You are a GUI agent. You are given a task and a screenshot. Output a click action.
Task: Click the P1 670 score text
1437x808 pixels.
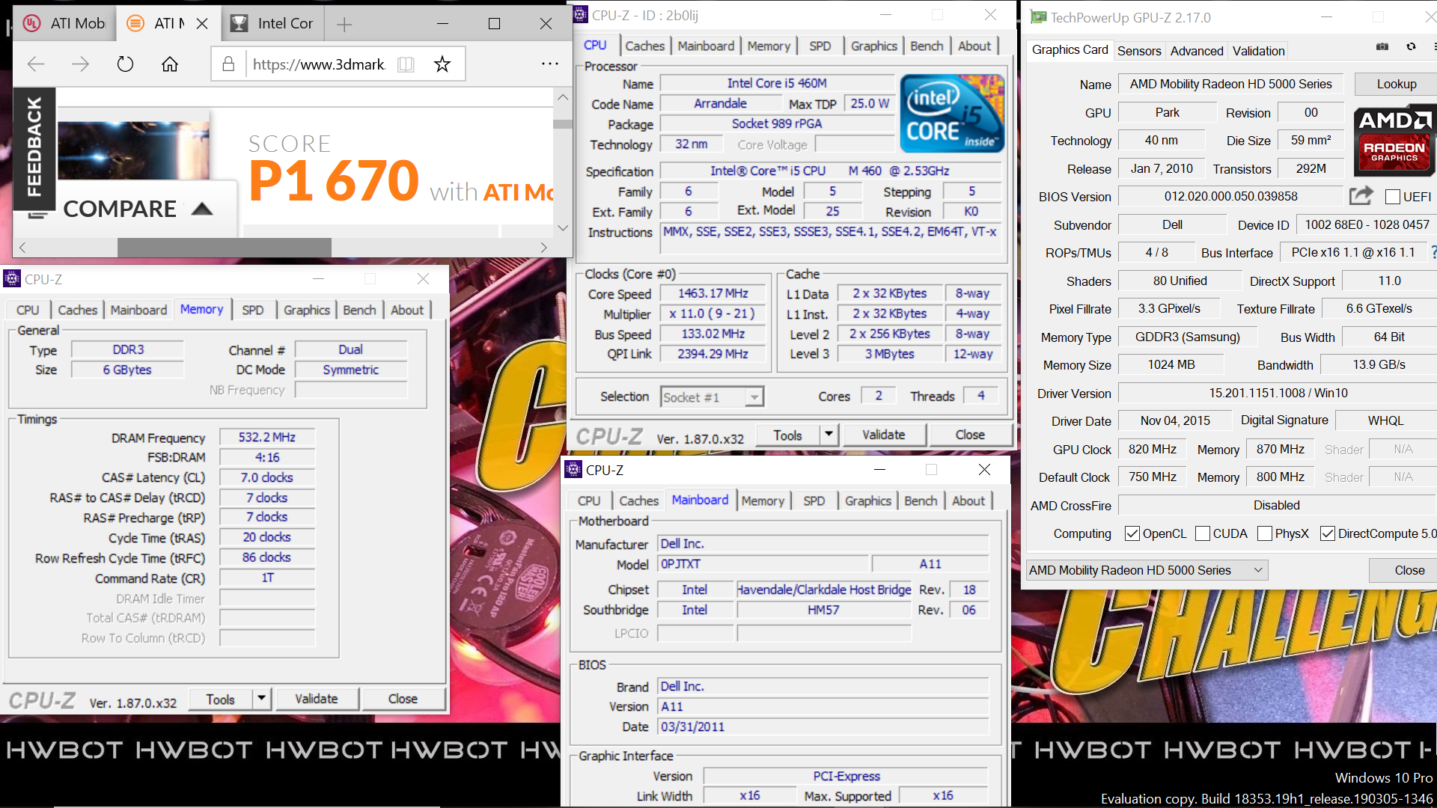(x=334, y=181)
